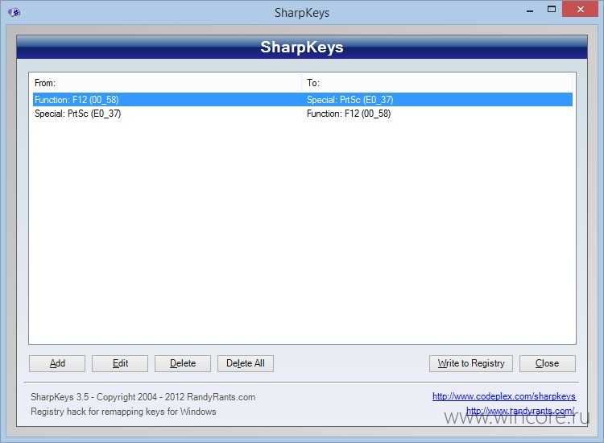Click the Close button at bottom
The height and width of the screenshot is (443, 604).
point(548,363)
